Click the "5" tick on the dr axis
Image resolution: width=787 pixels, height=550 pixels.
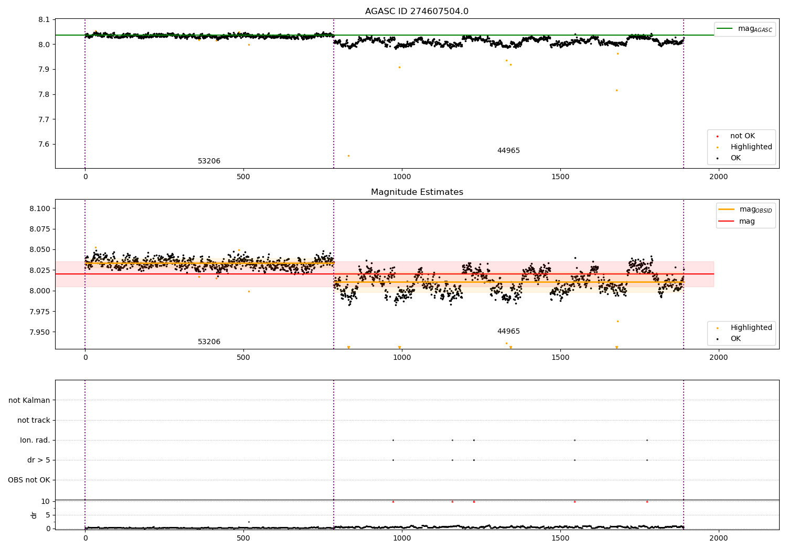point(48,515)
